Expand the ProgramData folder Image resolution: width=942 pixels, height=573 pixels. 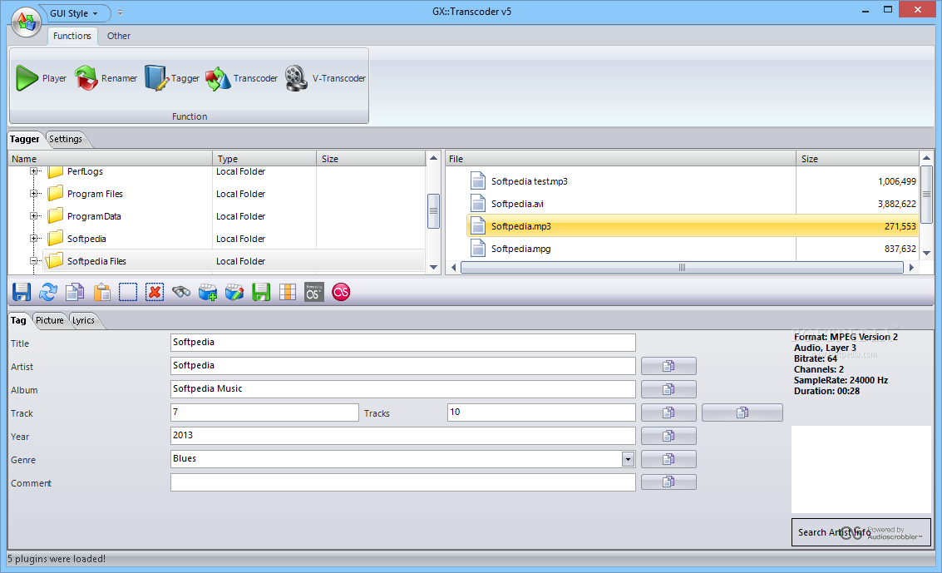[x=34, y=216]
